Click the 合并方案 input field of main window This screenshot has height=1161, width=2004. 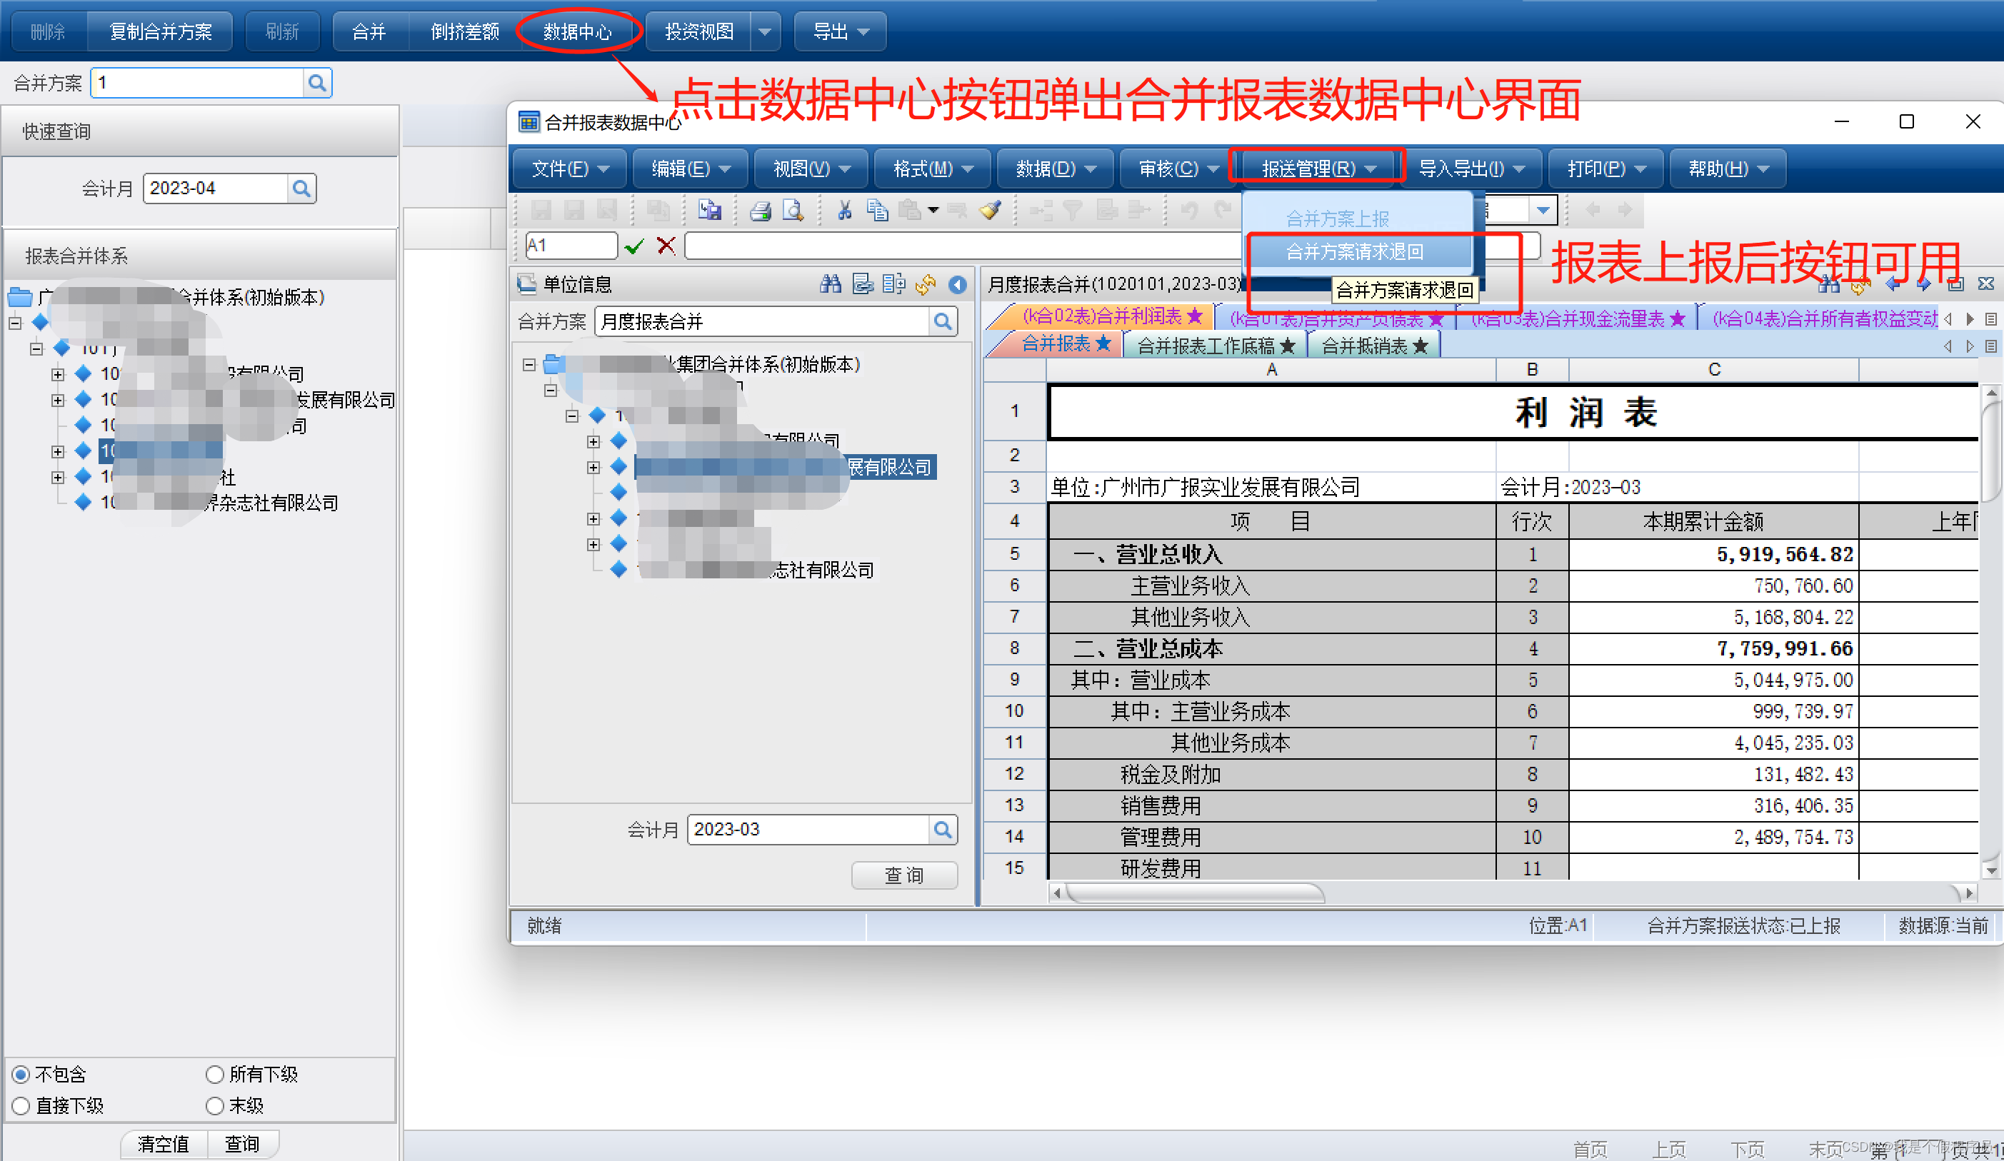pos(198,83)
